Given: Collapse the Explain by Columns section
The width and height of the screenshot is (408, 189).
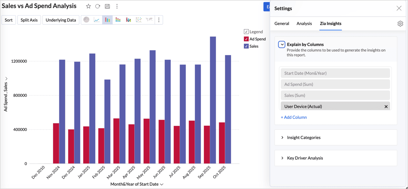Looking at the screenshot, I should (x=282, y=45).
